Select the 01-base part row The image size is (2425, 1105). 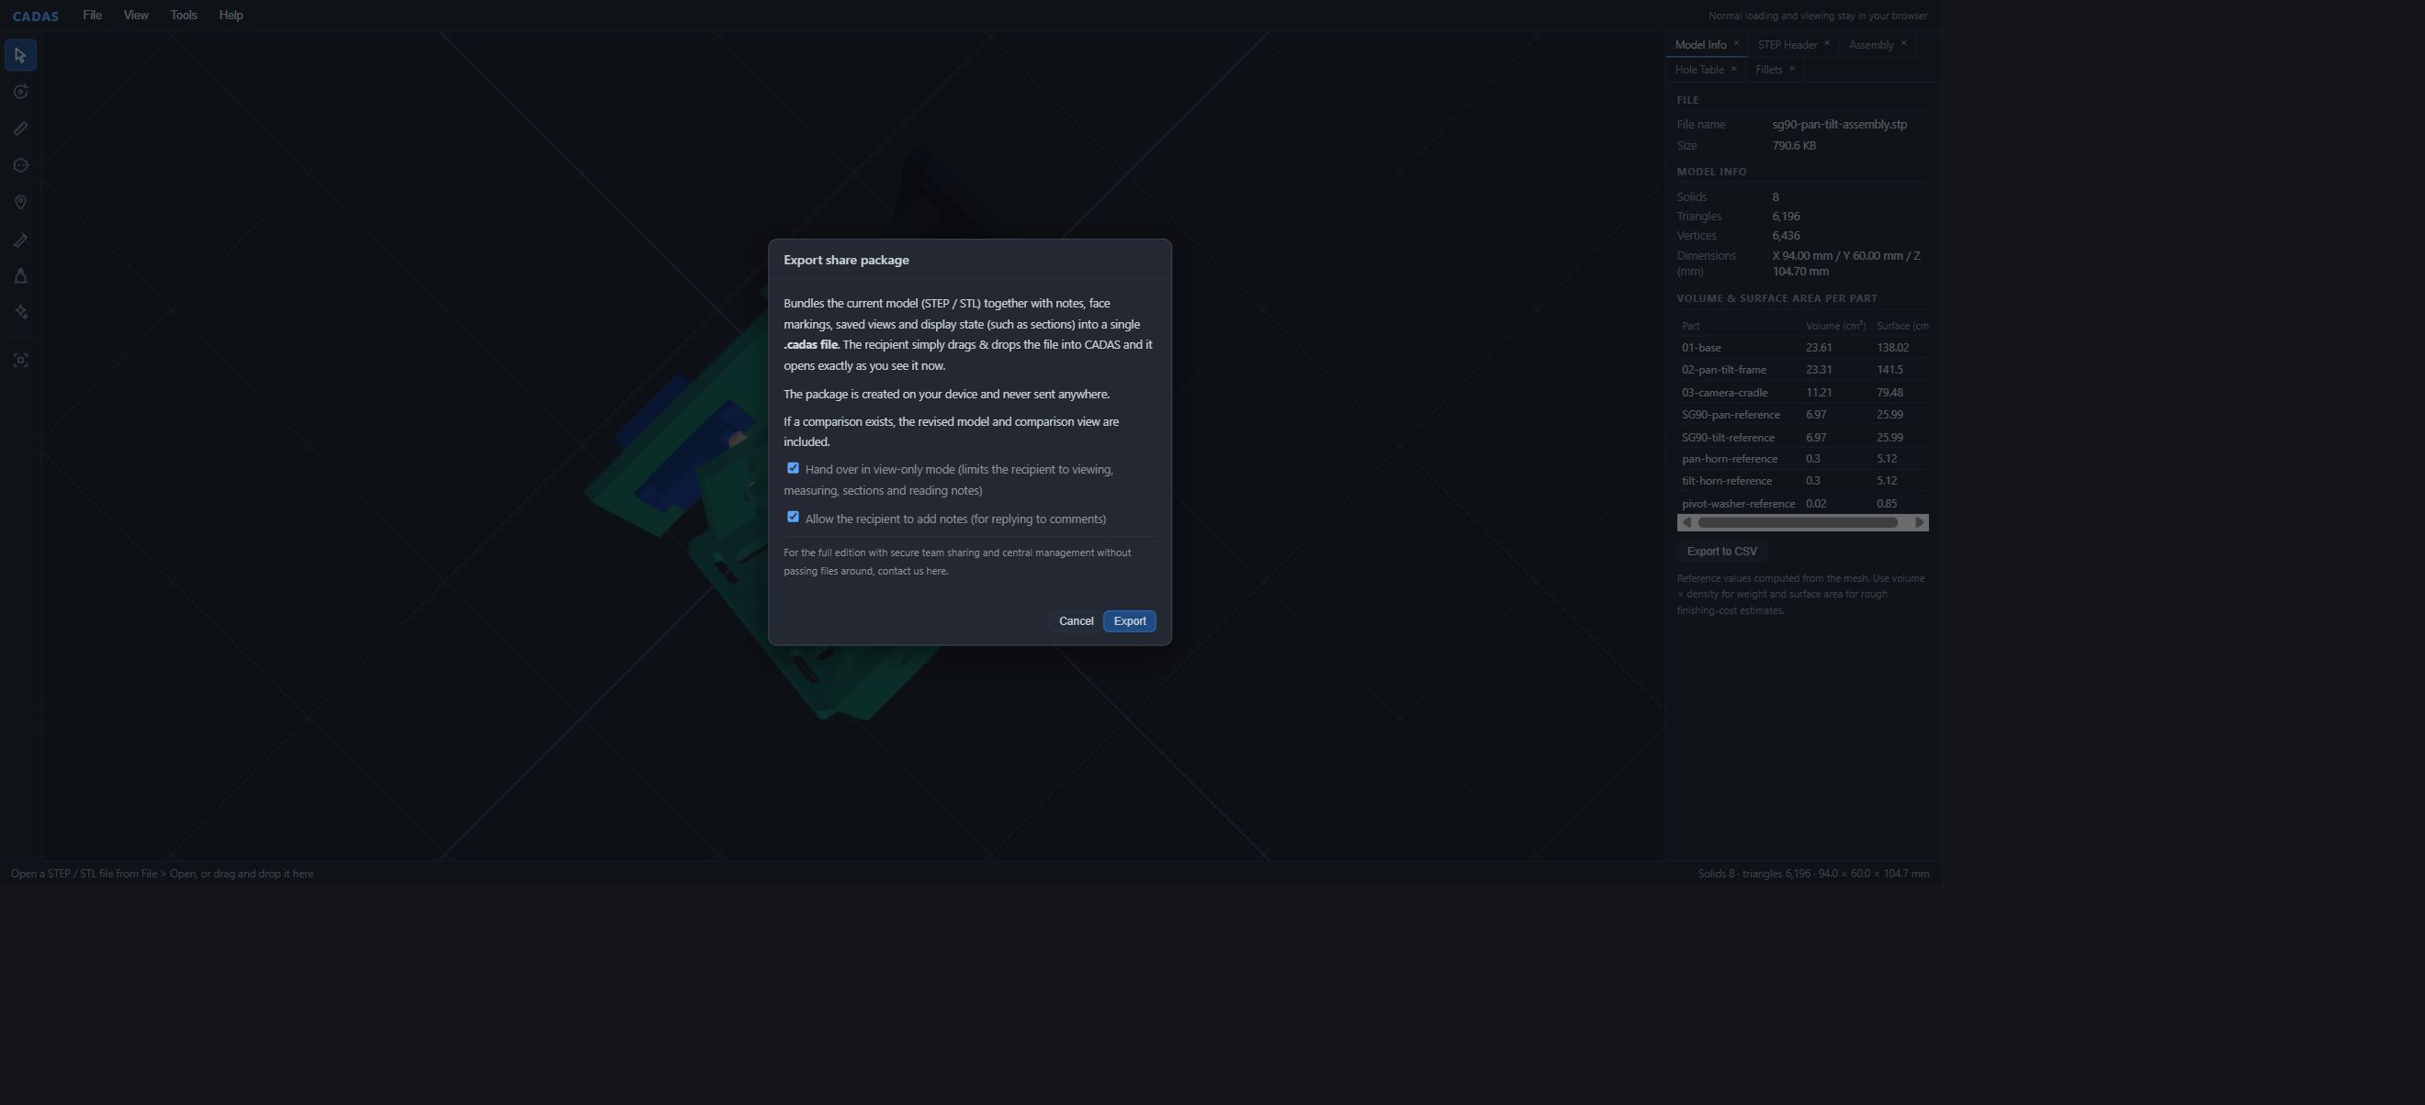click(x=1803, y=348)
